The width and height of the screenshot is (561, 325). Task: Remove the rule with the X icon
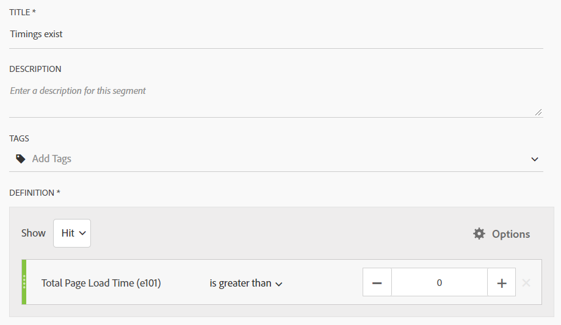tap(526, 283)
